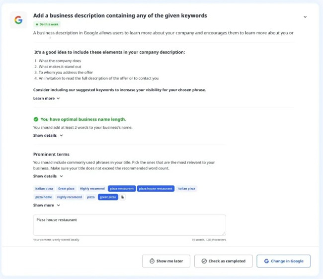Screen dimensions: 323x279
Task: Select the "pizza home" keyword chip
Action: (43, 197)
